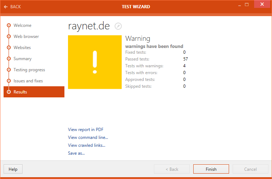272x179 pixels.
Task: Click the 'Approved tests:' label
Action: click(140, 79)
